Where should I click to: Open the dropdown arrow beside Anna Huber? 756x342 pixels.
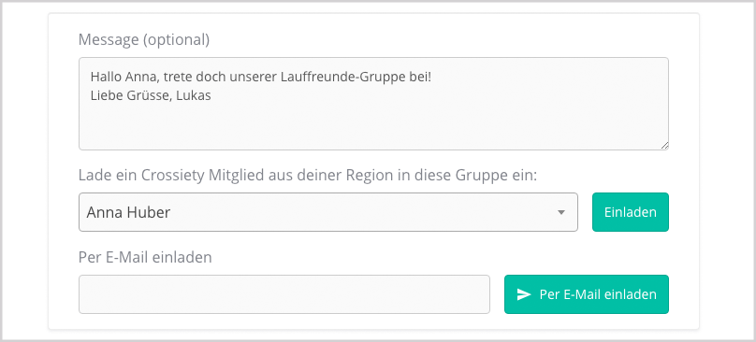click(x=560, y=212)
